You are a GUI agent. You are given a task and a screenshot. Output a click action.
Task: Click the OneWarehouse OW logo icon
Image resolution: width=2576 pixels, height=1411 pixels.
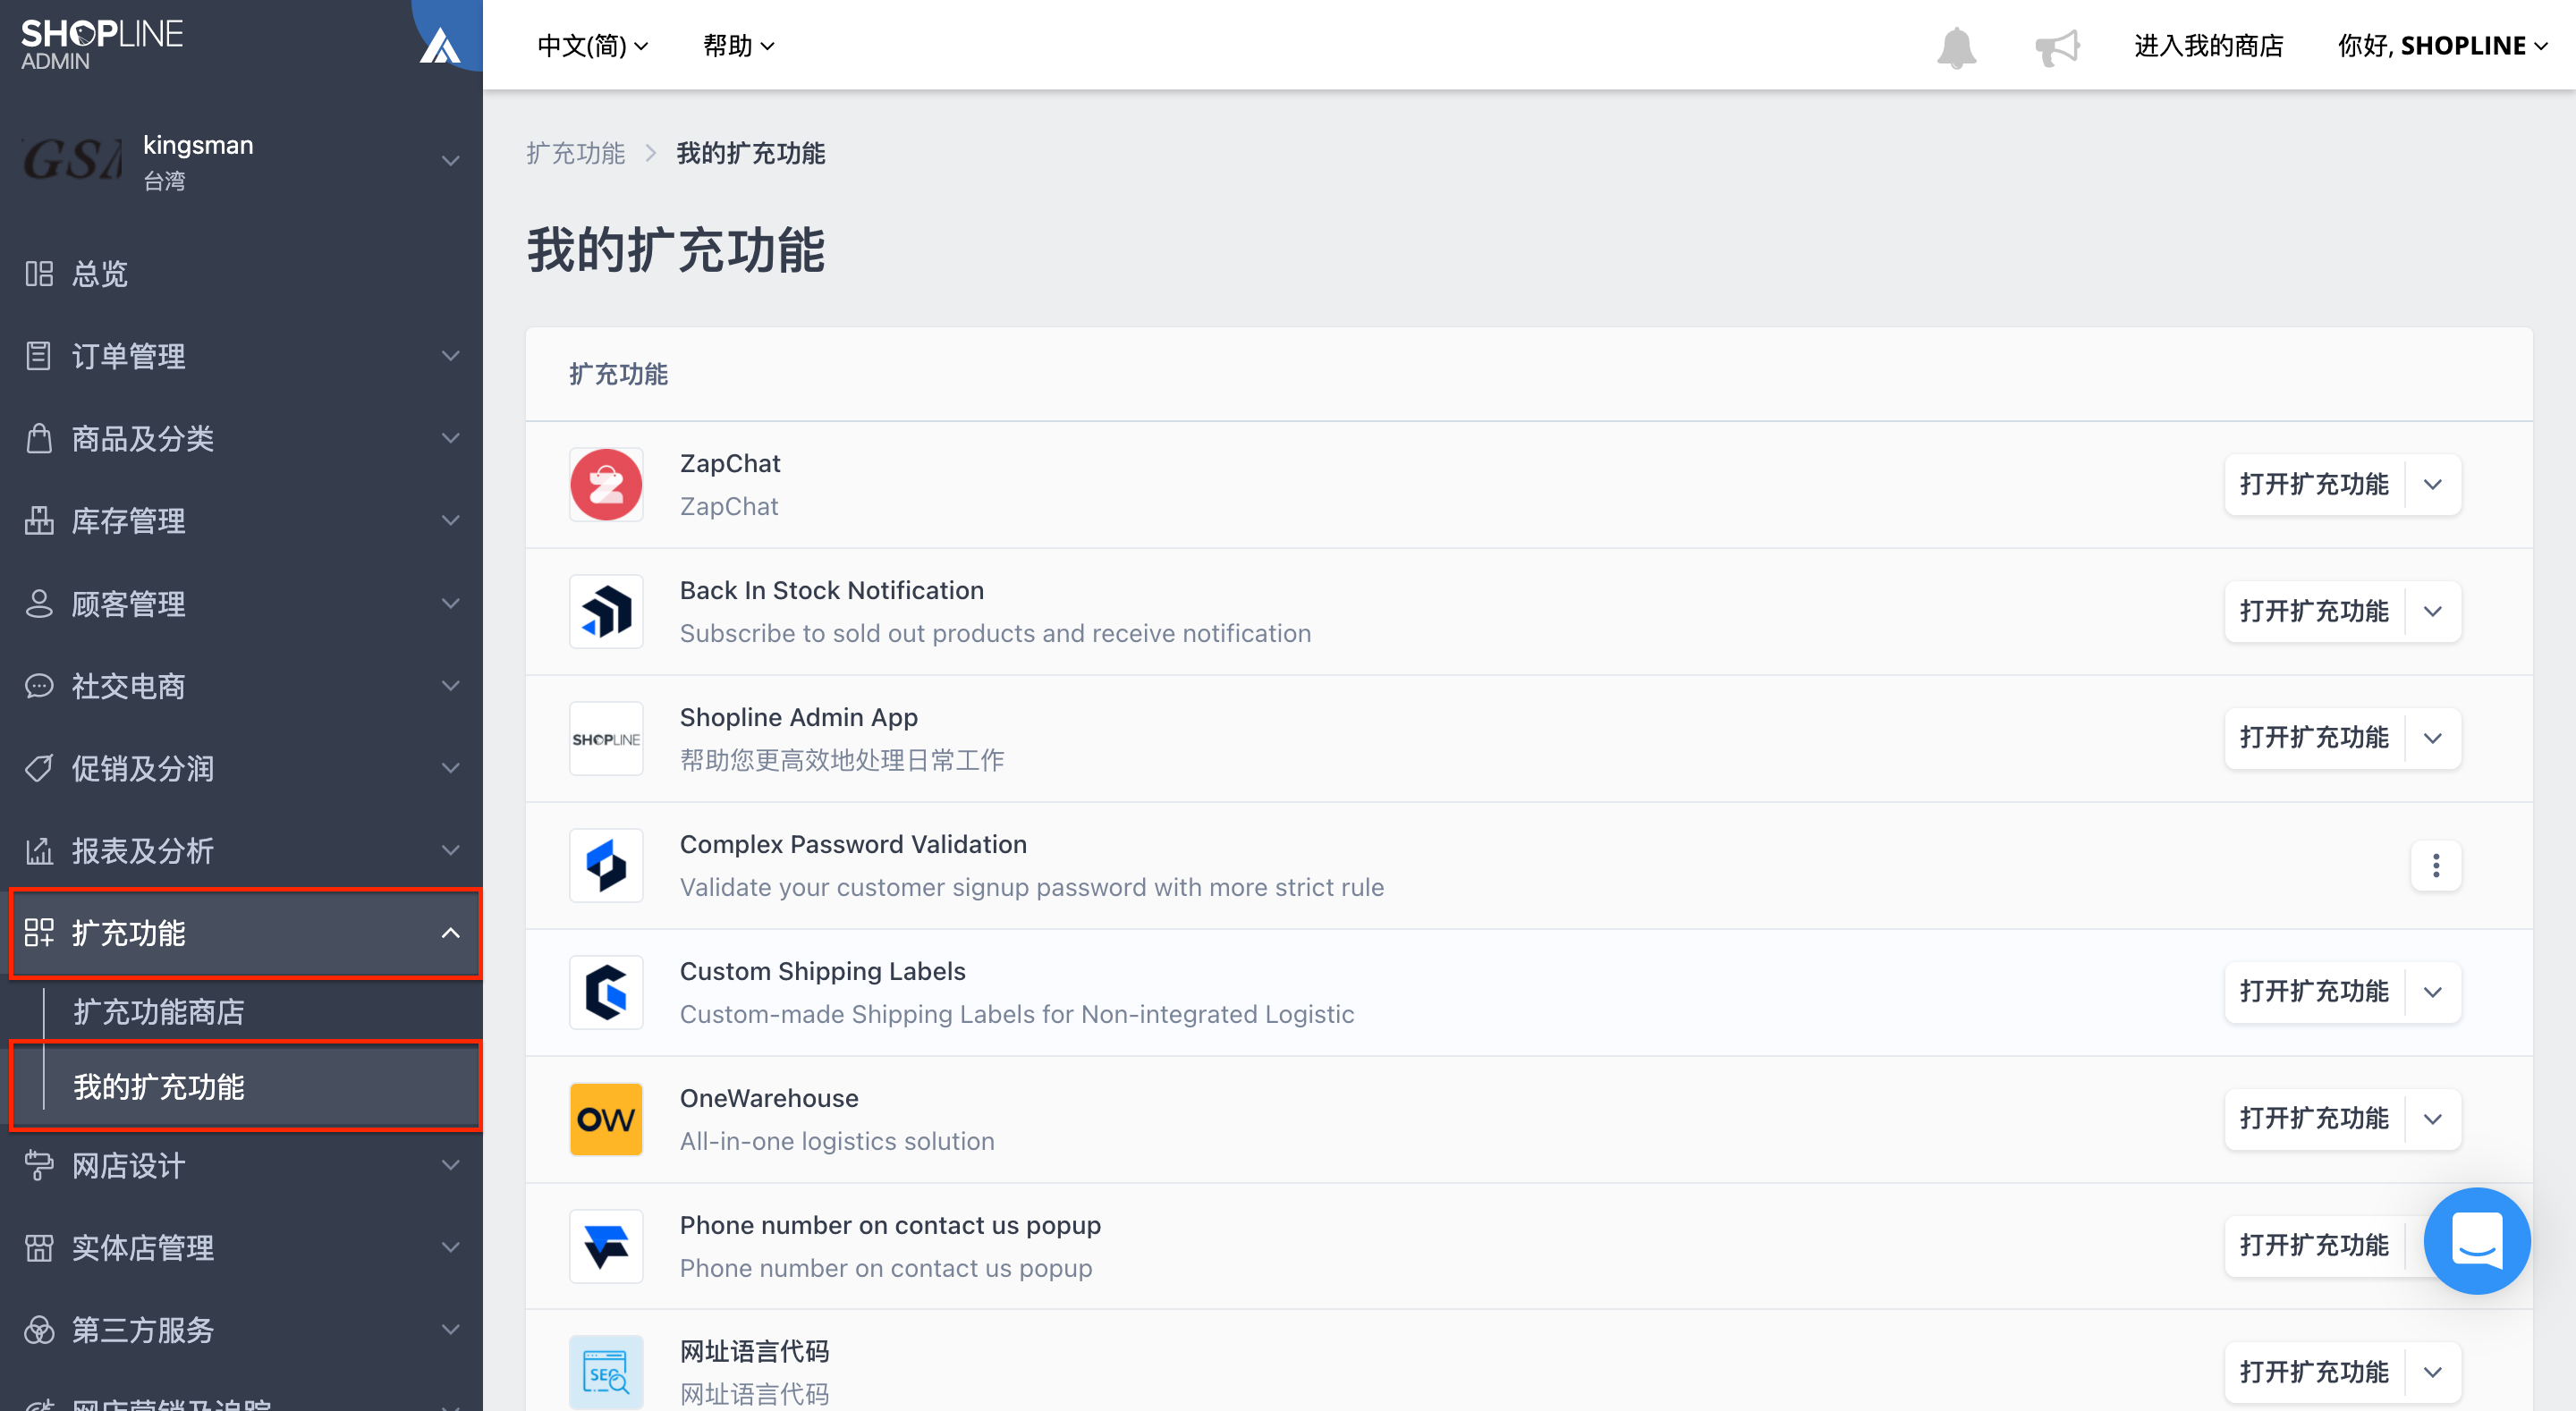[606, 1119]
